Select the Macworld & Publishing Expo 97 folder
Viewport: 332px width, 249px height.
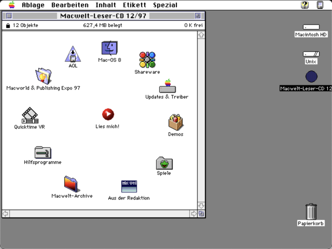point(44,76)
